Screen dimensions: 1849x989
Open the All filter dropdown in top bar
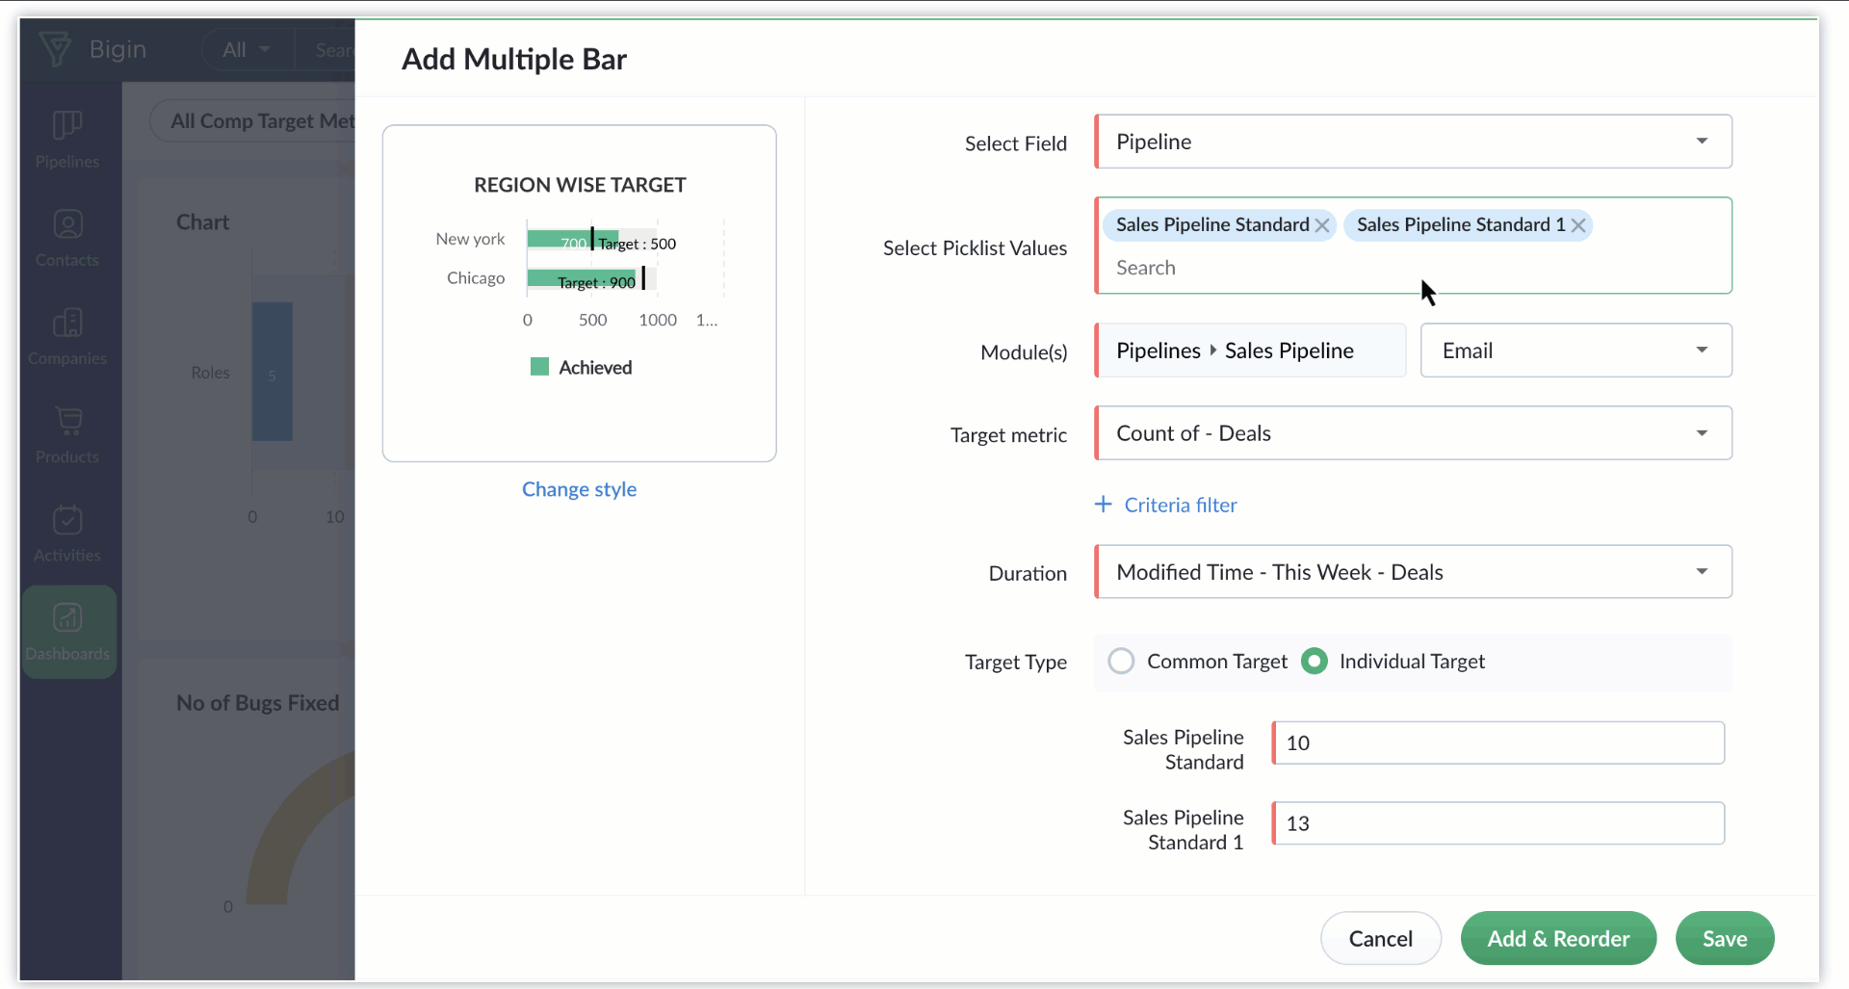coord(247,49)
